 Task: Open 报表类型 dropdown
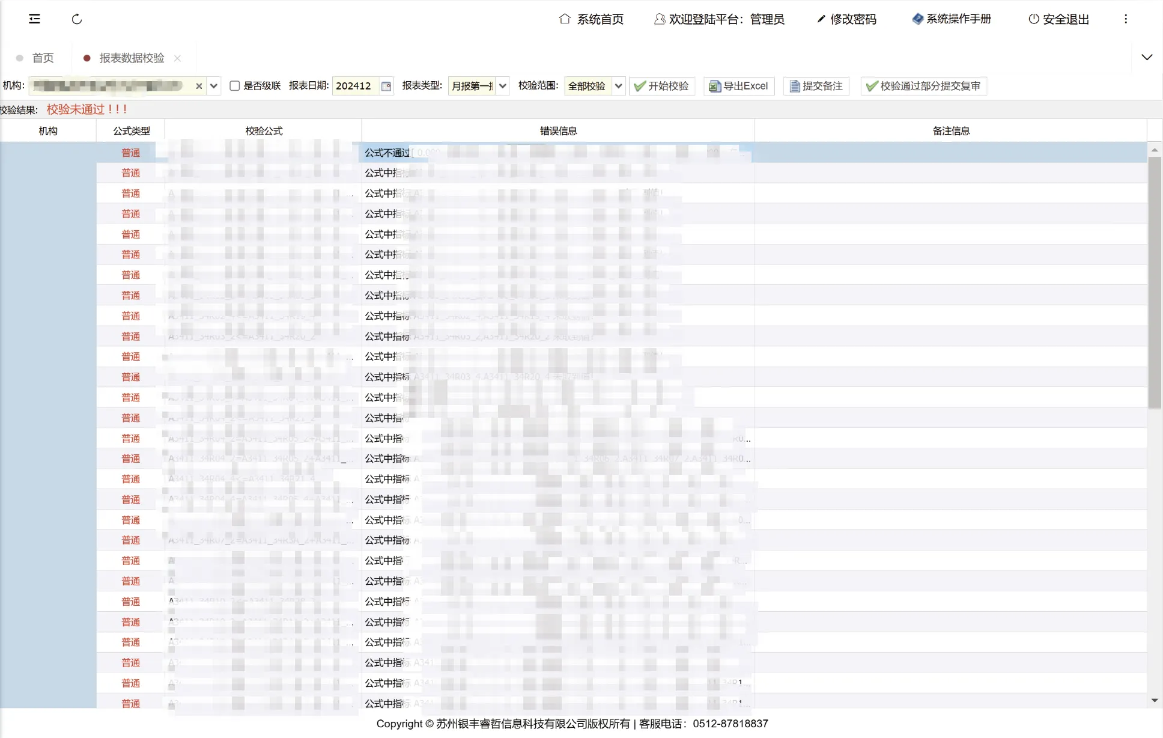coord(503,86)
